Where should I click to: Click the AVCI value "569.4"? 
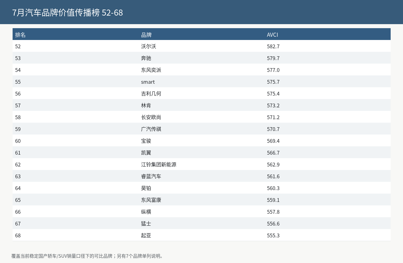[x=273, y=141]
